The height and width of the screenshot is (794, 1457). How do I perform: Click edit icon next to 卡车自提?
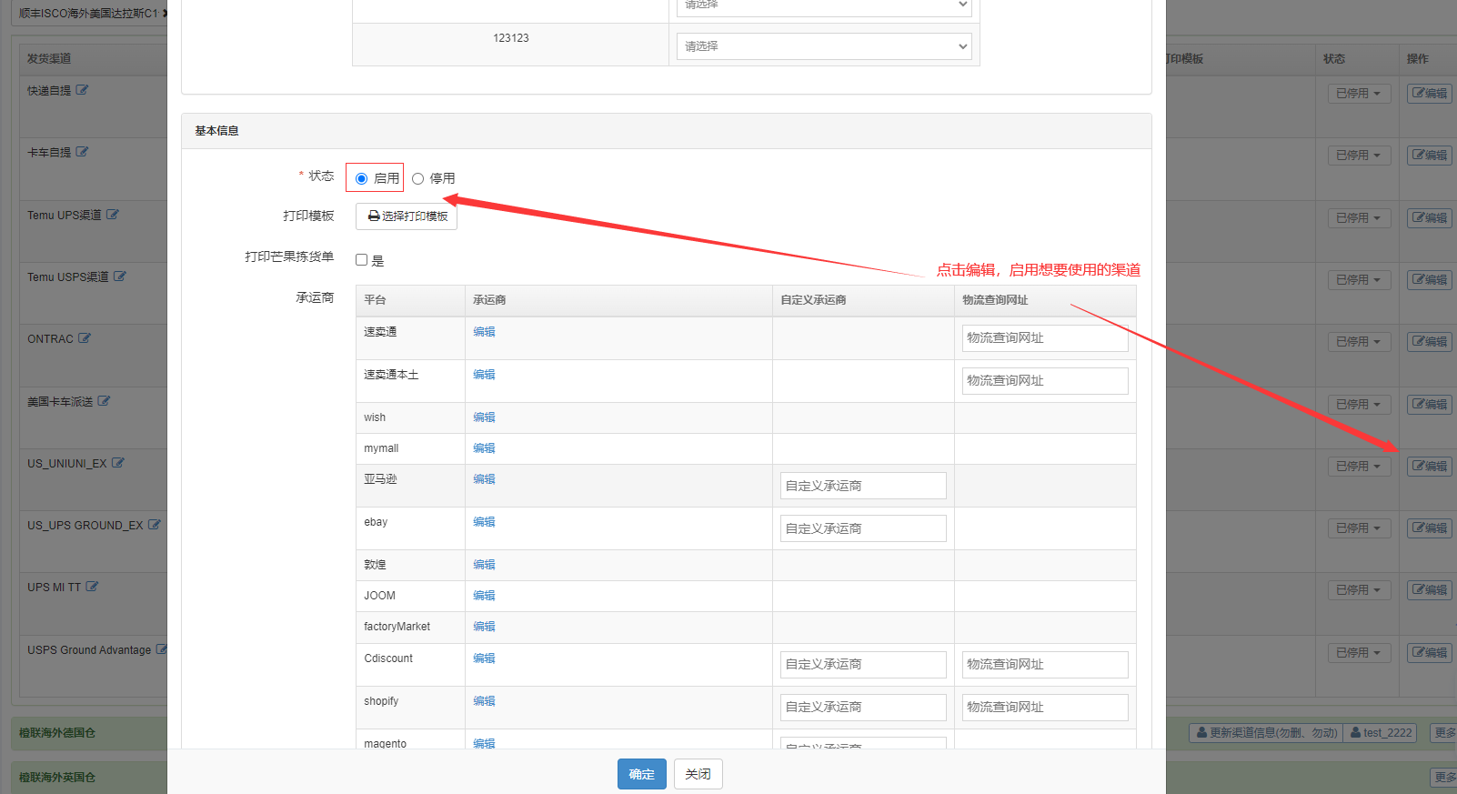coord(82,152)
